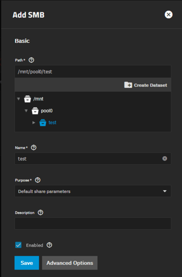This screenshot has height=277, width=182.
Task: Select /mnt in the path tree
Action: pos(38,99)
